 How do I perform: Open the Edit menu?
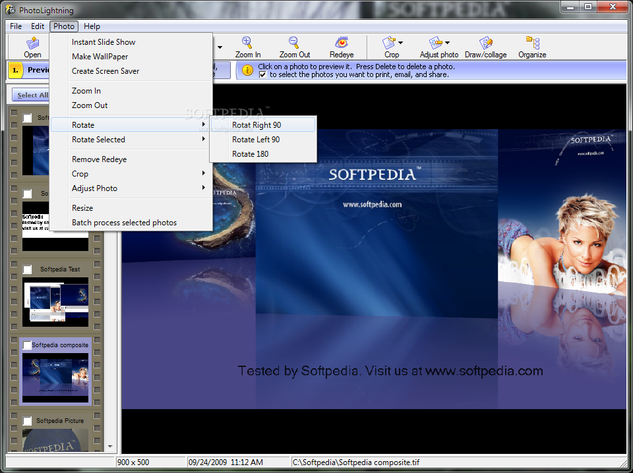click(38, 26)
